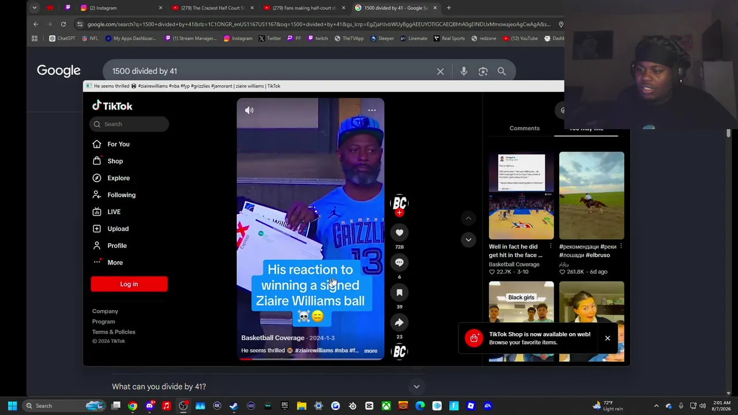The width and height of the screenshot is (738, 415).
Task: Switch to 'The Craziest Half Court' YouTube tab
Action: (x=213, y=8)
